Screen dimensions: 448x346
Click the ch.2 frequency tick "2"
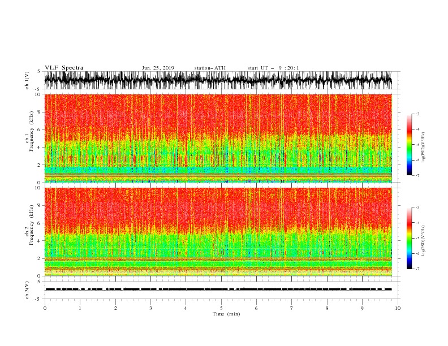[40, 258]
